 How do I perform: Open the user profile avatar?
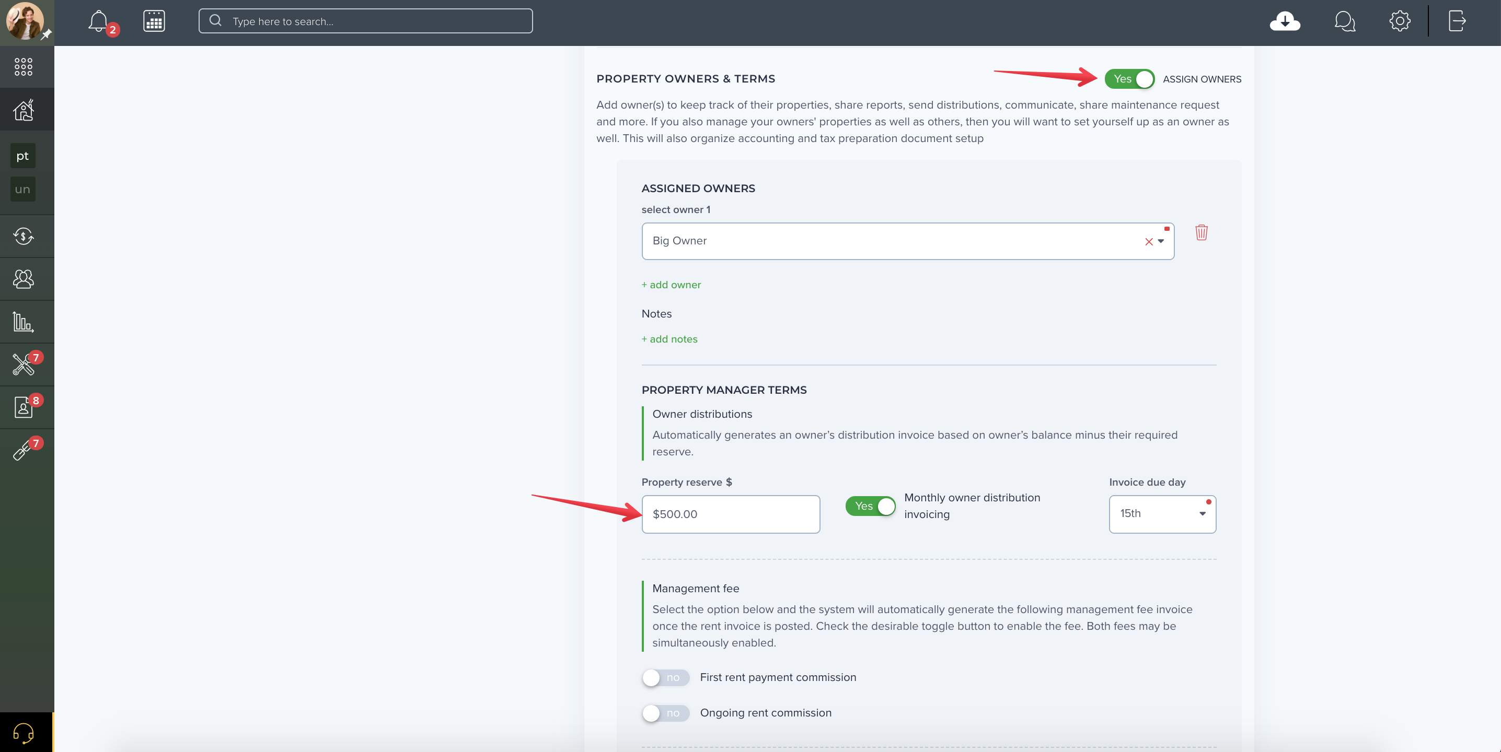point(25,20)
